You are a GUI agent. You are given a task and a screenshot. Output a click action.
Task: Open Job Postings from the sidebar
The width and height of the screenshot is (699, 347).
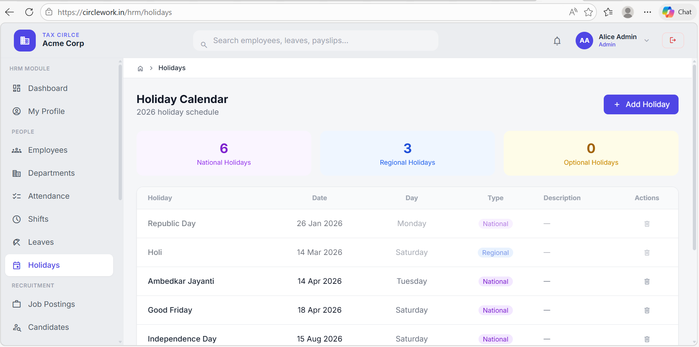pos(51,304)
